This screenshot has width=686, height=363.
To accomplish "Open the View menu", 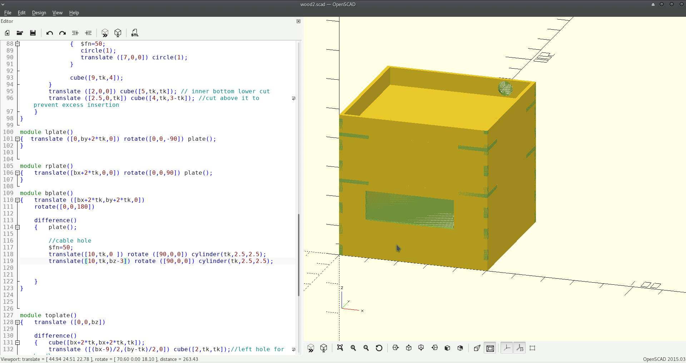I will pos(57,13).
